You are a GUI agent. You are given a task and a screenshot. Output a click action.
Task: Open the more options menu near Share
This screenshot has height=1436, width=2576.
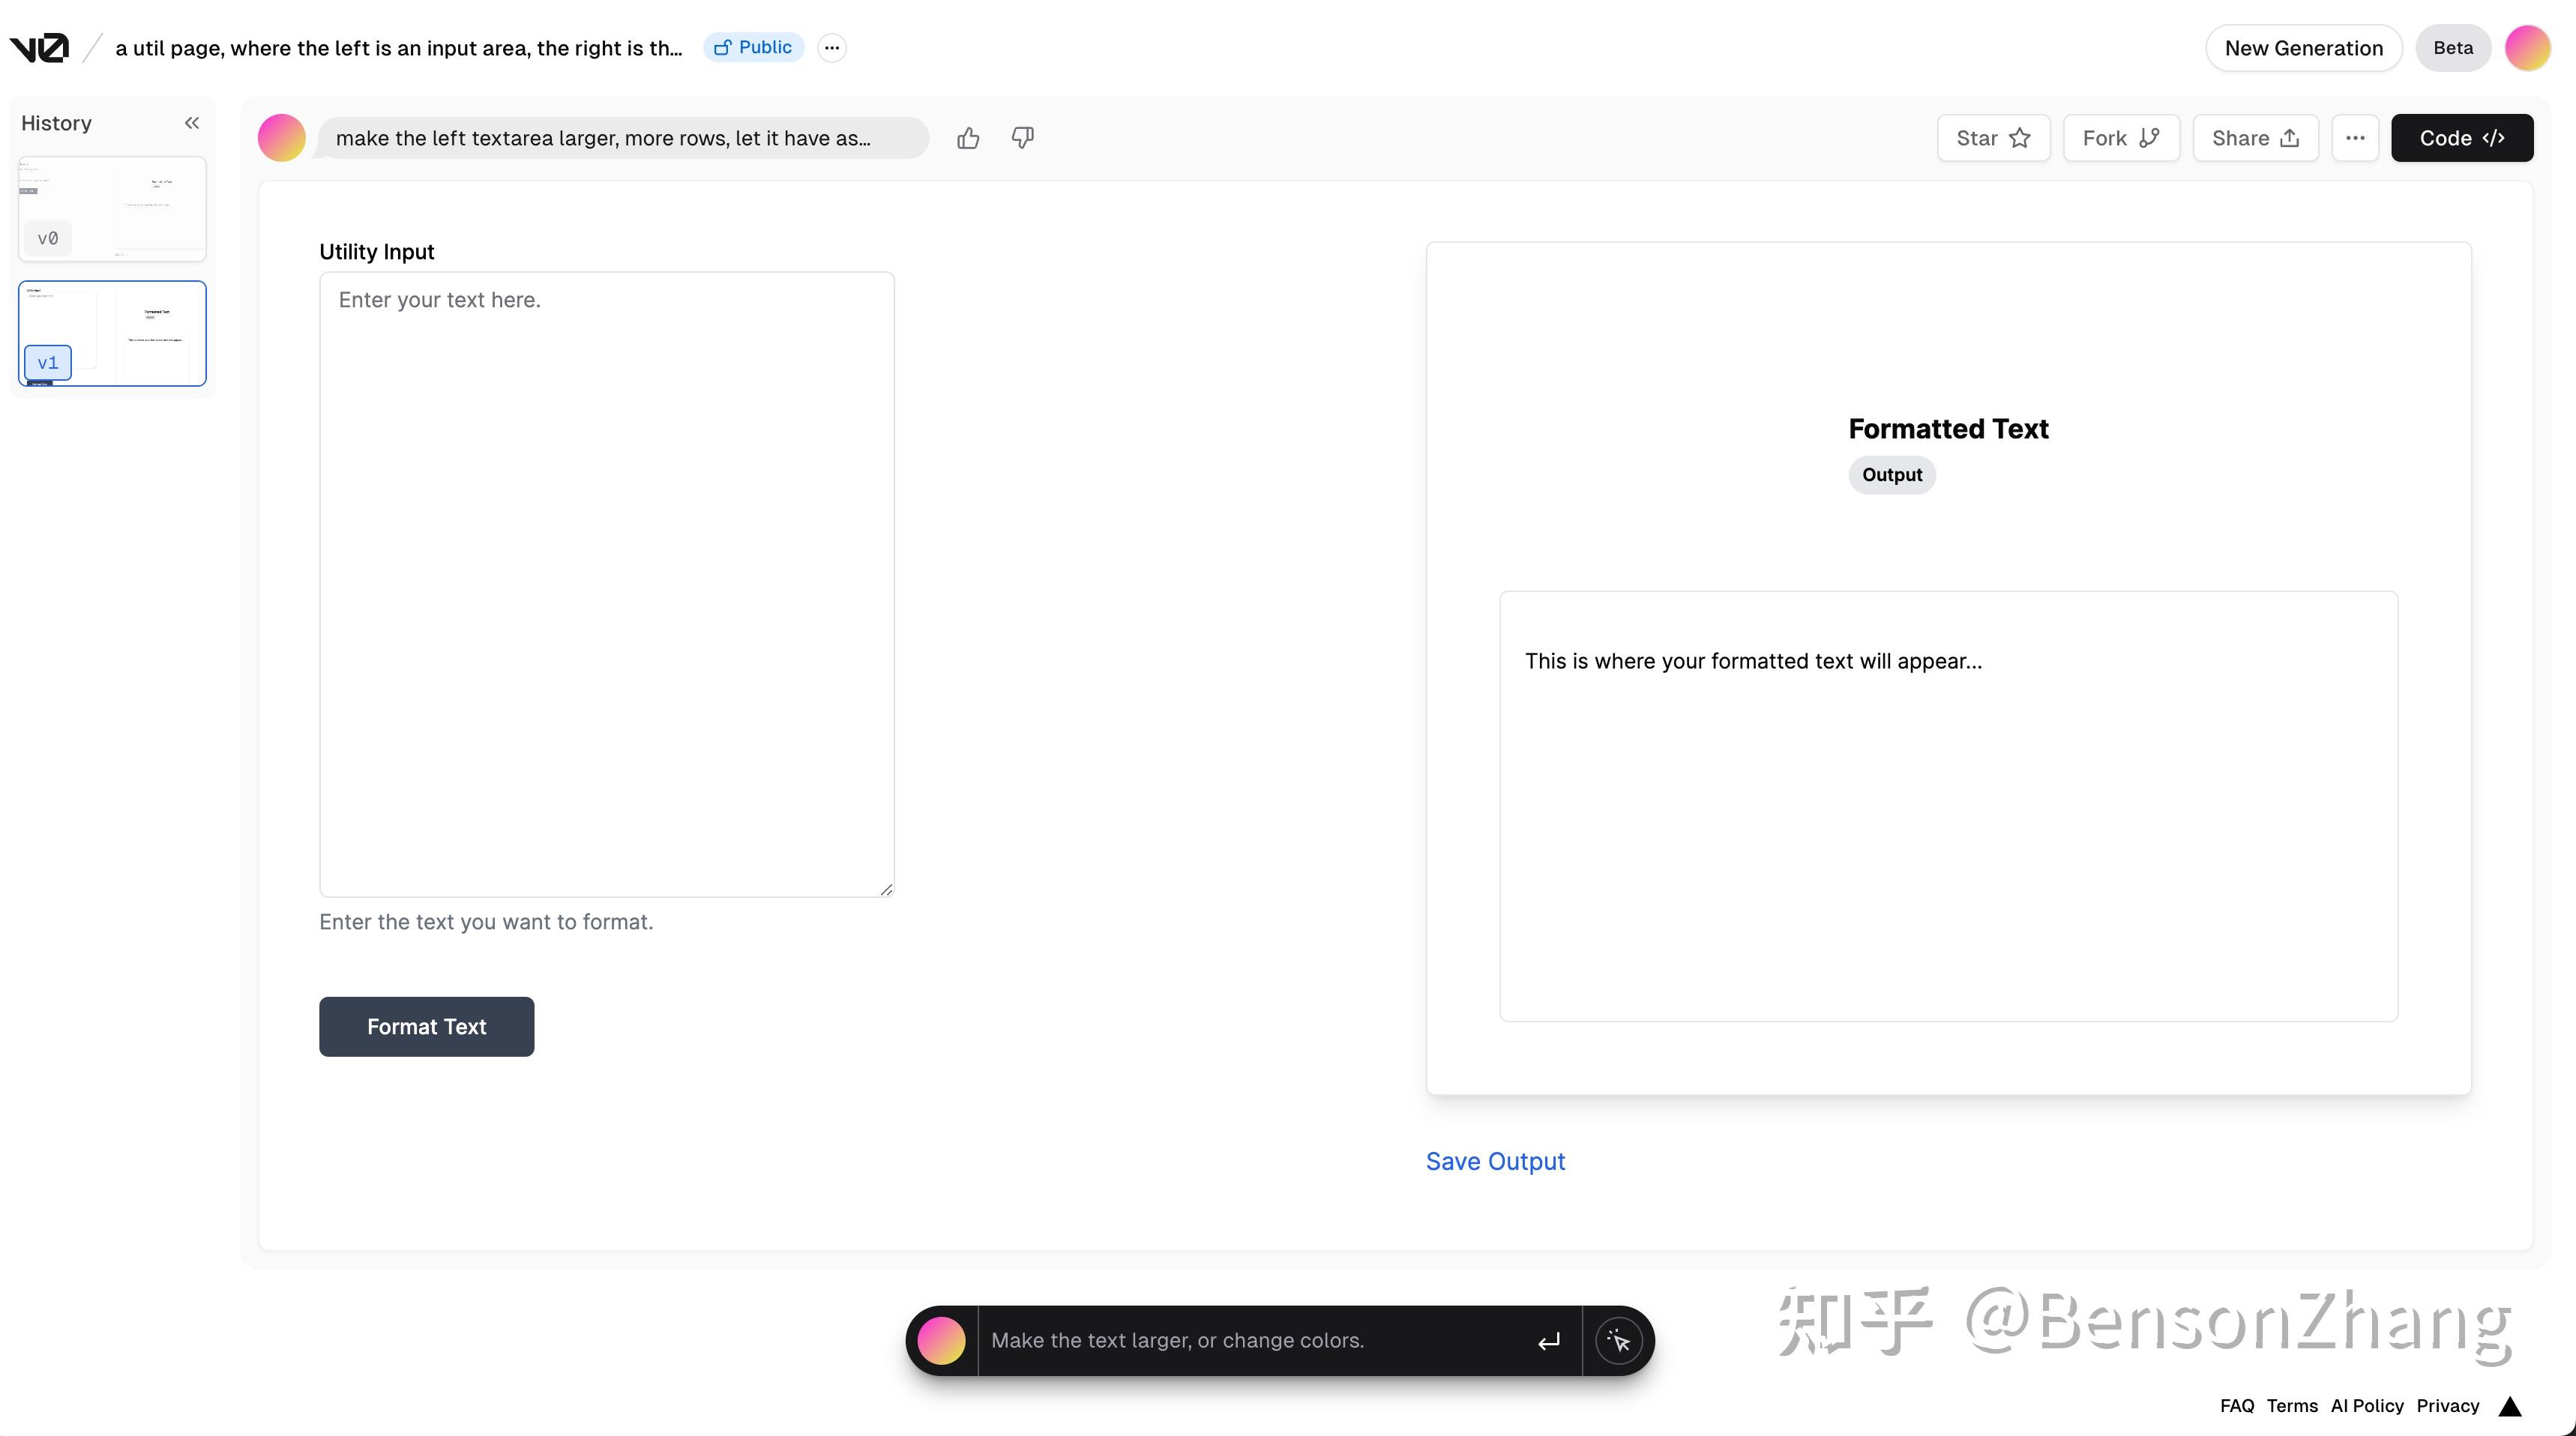(2354, 138)
